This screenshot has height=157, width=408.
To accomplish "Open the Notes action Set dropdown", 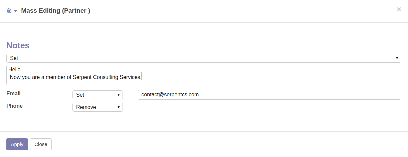I will pos(204,58).
